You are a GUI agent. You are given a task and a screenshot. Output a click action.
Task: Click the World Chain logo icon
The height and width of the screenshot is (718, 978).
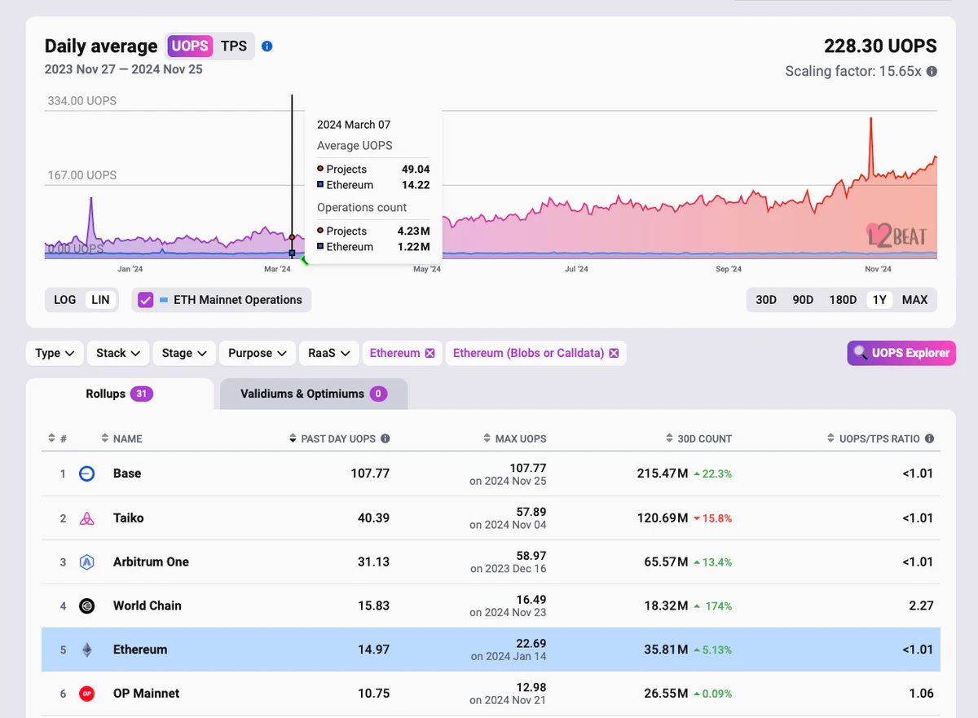(x=86, y=606)
